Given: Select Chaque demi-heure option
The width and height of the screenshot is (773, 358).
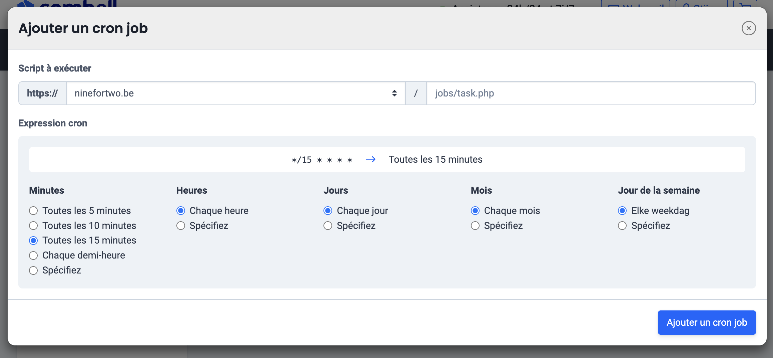Looking at the screenshot, I should pyautogui.click(x=33, y=256).
